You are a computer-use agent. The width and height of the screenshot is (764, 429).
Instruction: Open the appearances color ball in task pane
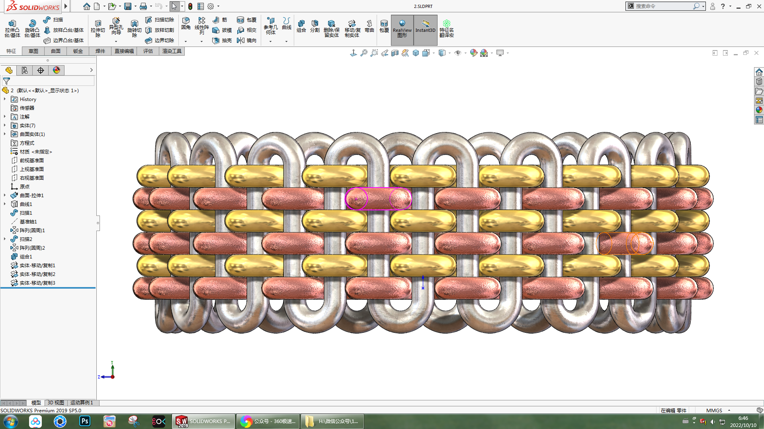pyautogui.click(x=759, y=110)
